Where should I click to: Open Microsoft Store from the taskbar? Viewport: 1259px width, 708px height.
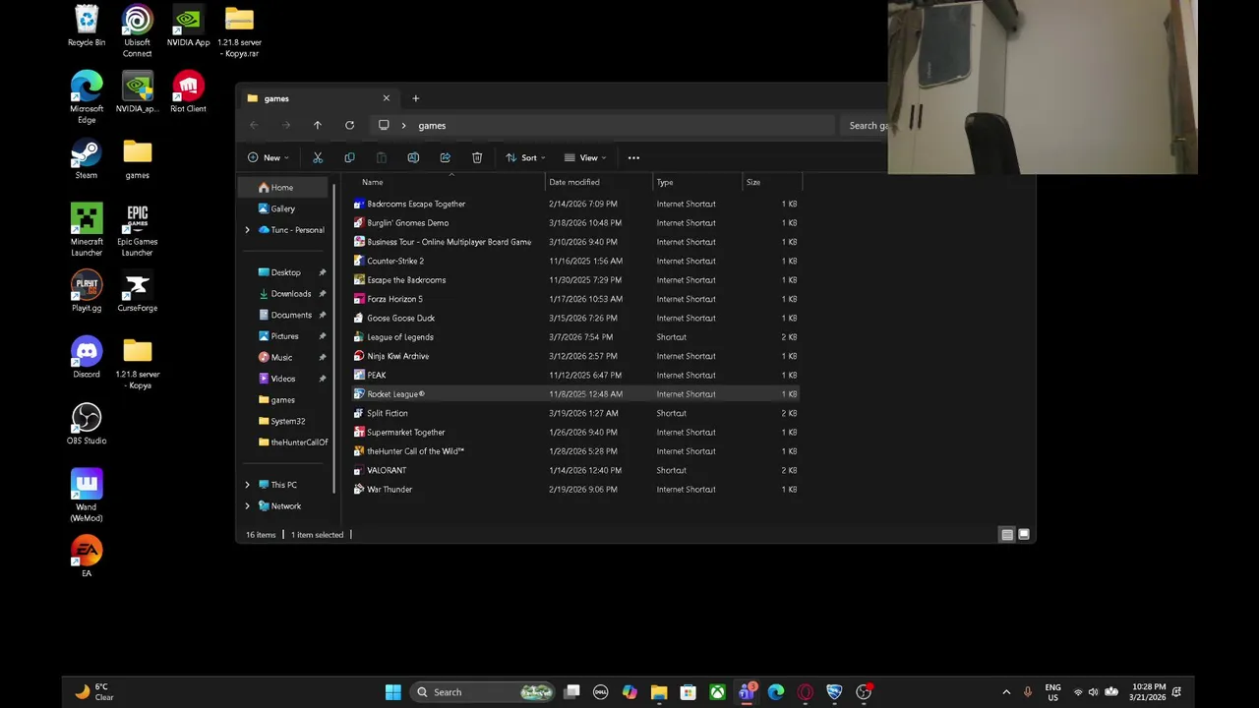689,692
